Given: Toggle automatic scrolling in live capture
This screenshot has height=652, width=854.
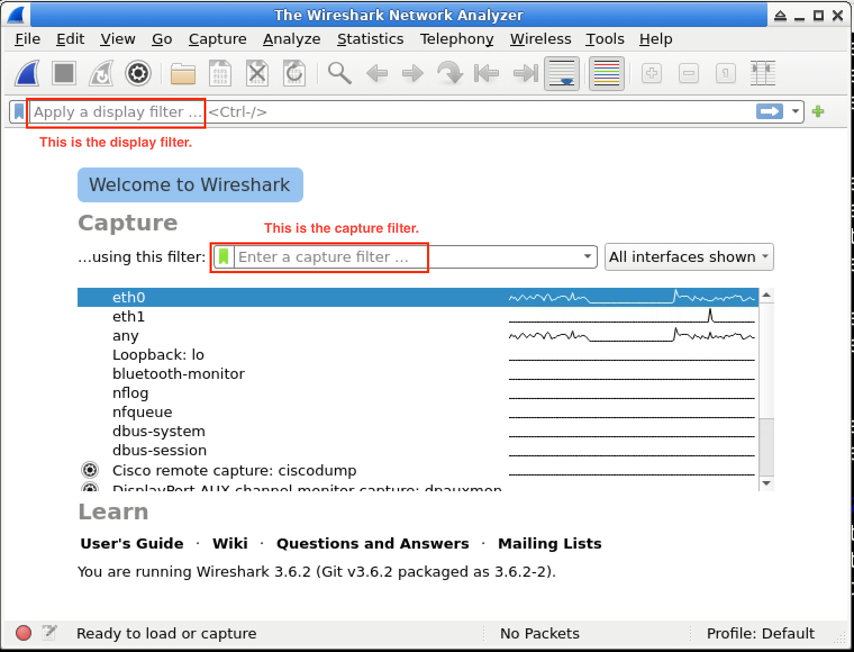Looking at the screenshot, I should [x=561, y=73].
